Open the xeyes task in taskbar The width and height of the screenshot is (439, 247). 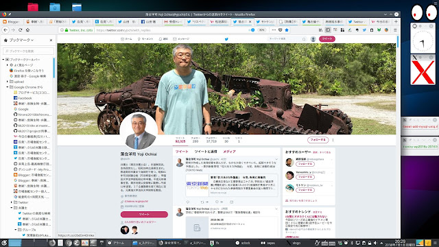[x=268, y=243]
